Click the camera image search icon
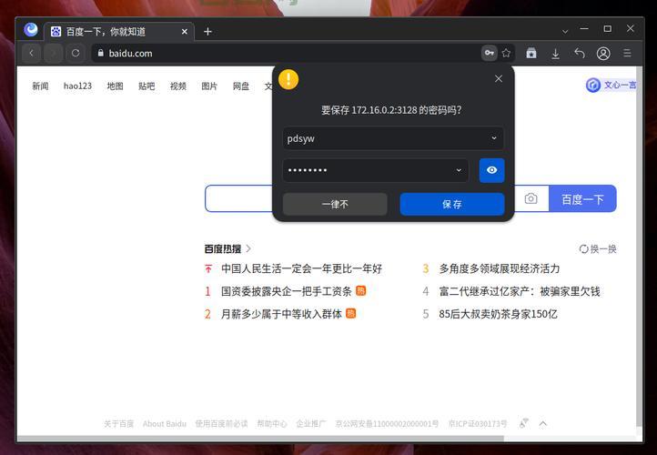Screen dimensions: 657x455 point(531,198)
